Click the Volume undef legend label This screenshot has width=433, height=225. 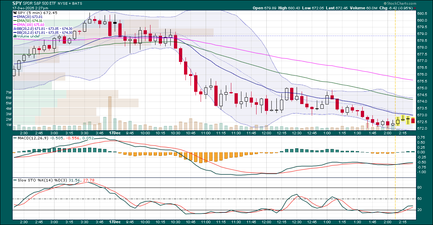click(28, 36)
